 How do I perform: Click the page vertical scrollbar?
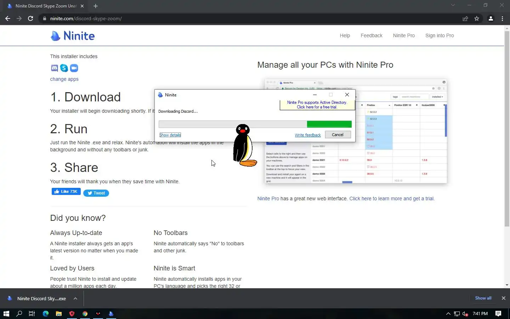click(x=507, y=129)
